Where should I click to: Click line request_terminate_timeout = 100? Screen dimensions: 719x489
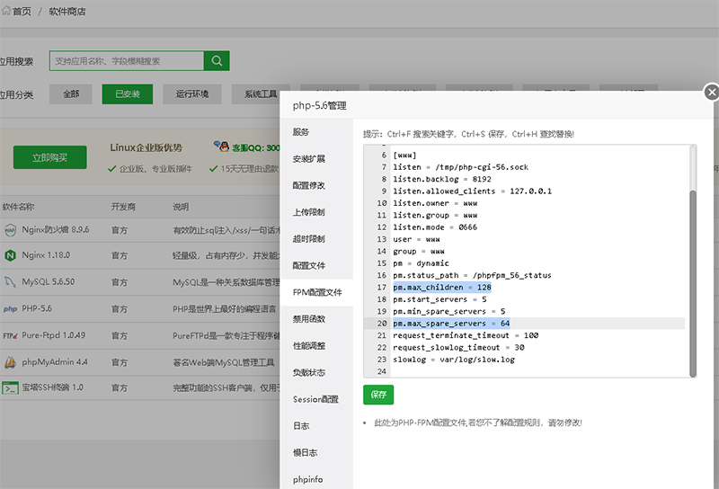click(466, 335)
